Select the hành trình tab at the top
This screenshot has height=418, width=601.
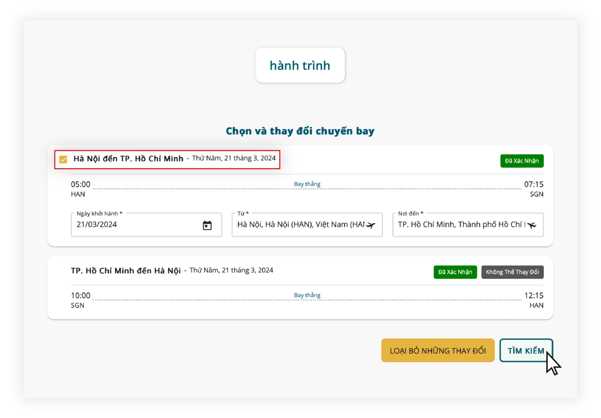coord(300,65)
